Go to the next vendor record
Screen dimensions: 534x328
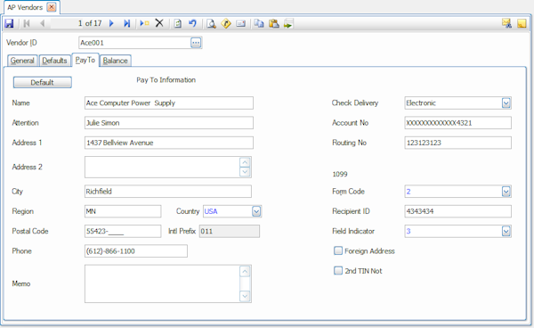(111, 23)
